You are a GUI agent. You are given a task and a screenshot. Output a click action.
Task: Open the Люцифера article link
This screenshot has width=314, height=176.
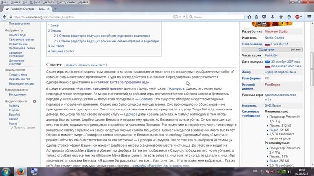[176, 89]
